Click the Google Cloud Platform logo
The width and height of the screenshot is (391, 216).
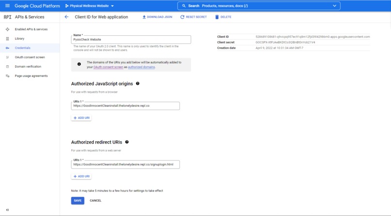[37, 6]
